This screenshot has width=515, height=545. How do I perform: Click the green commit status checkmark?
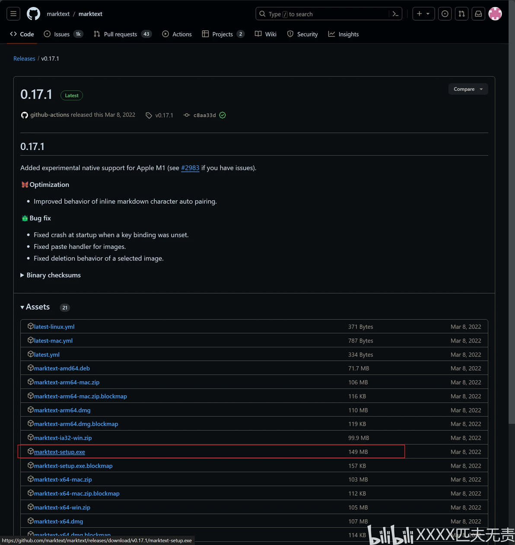point(223,115)
